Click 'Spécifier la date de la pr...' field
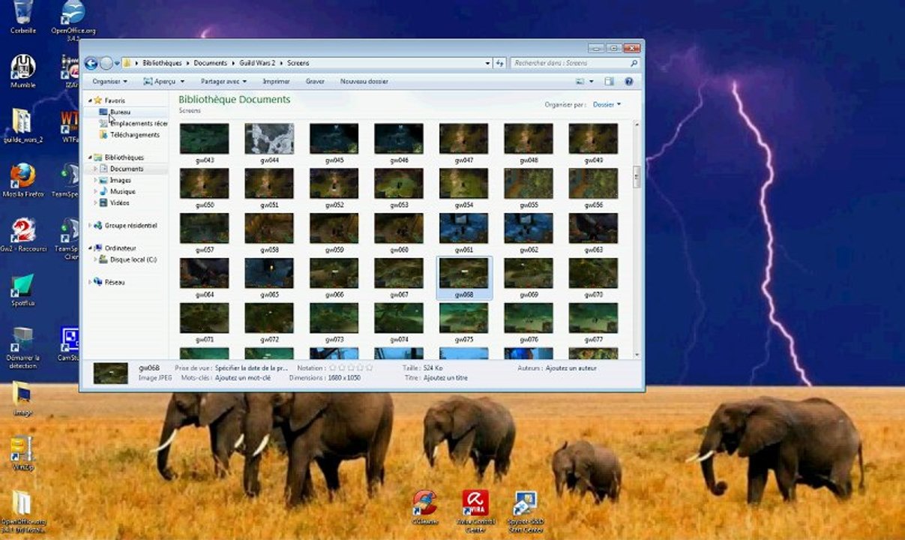905x540 pixels. pos(251,368)
